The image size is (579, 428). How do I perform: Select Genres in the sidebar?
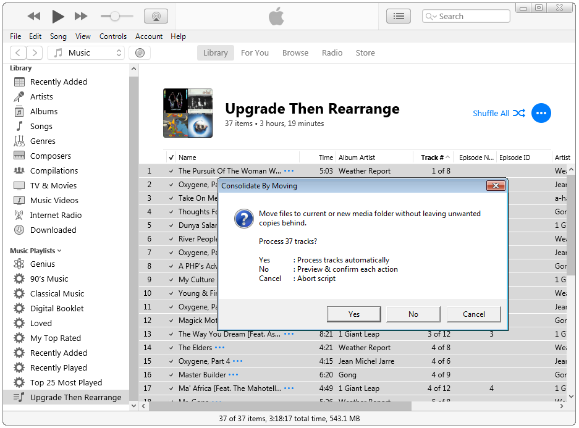click(43, 141)
